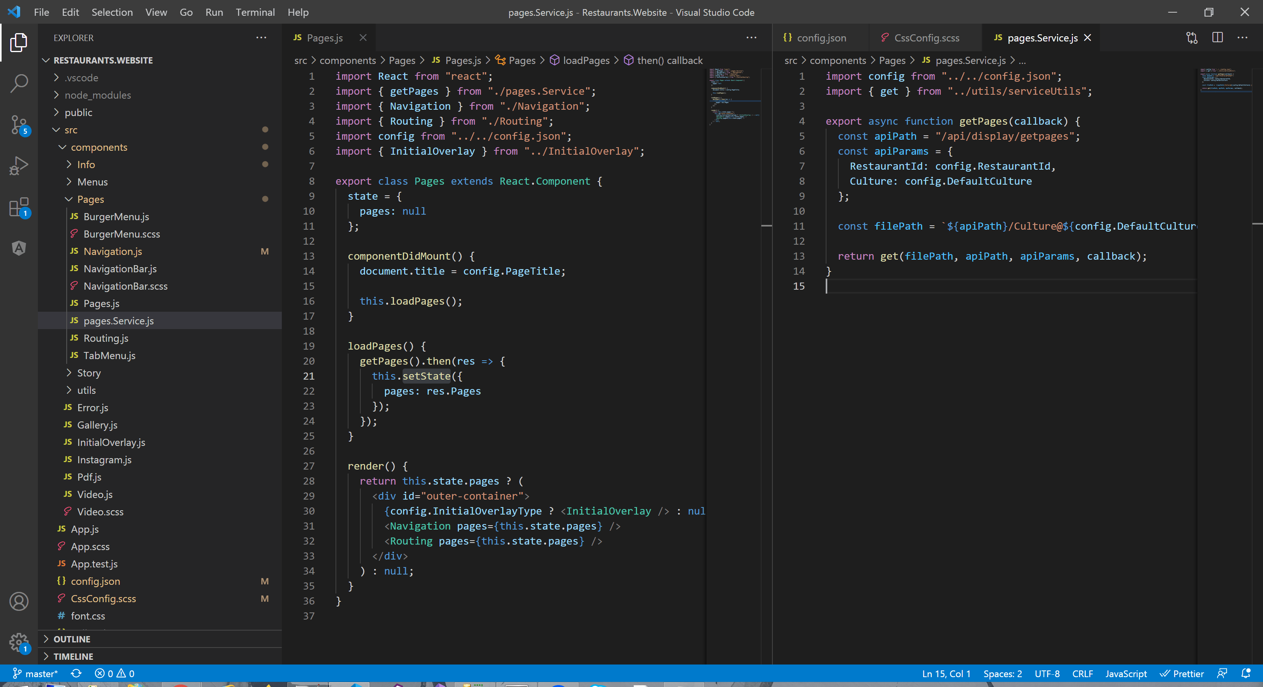Click Ln 15, Col 1 in status bar
The image size is (1263, 687).
tap(946, 673)
